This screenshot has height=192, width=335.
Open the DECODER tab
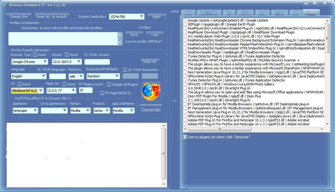245,13
